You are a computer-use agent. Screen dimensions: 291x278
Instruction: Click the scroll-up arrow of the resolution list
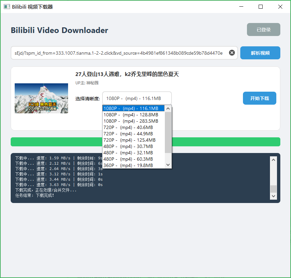point(168,108)
